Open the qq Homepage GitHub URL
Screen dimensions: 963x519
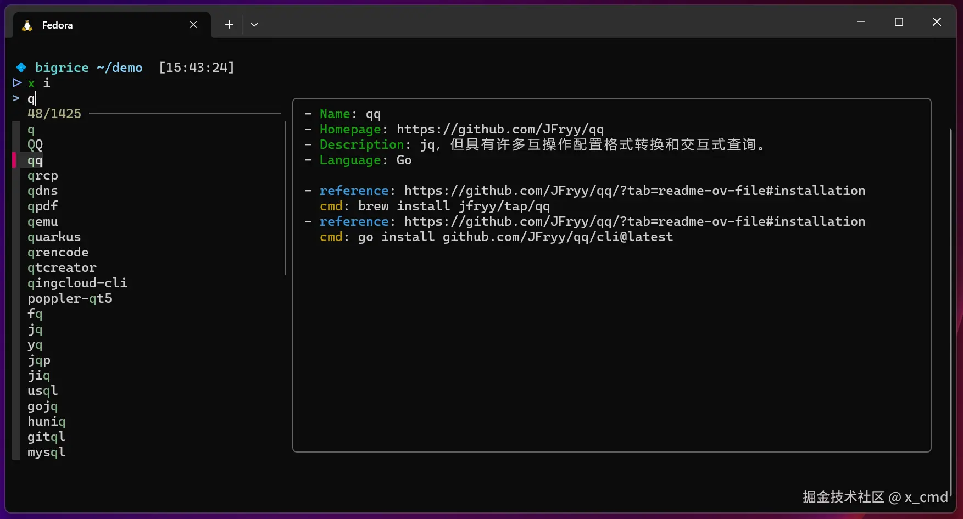pyautogui.click(x=500, y=130)
